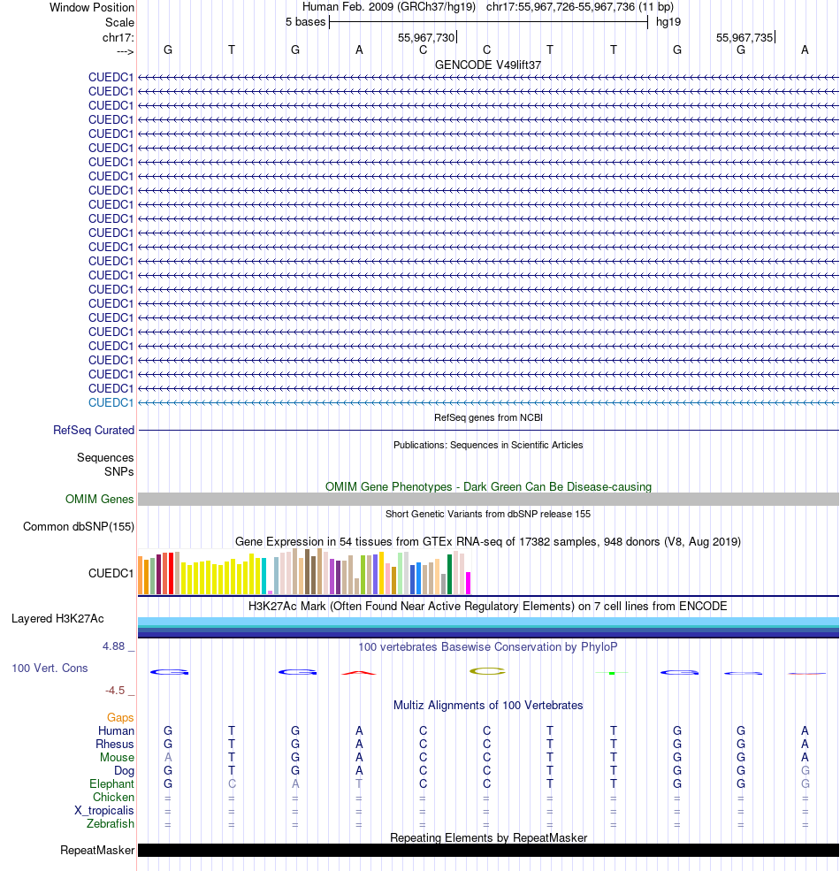Screen dimensions: 840x871
Task: Click the cyan bar in GTEx expression chart
Action: [x=263, y=576]
